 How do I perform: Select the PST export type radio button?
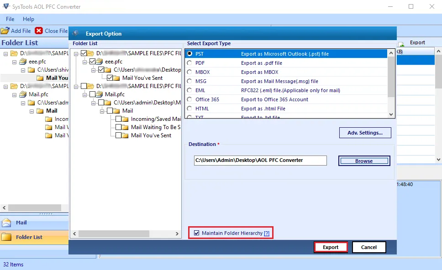[189, 53]
